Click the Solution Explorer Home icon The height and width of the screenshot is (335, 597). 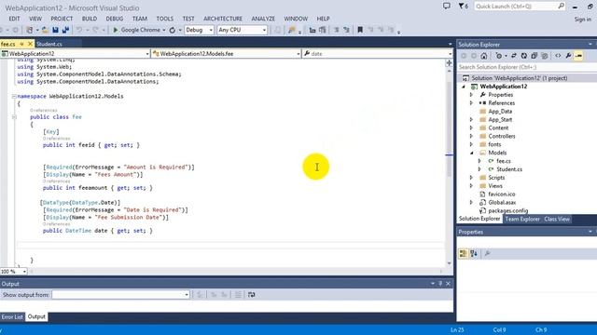point(483,56)
